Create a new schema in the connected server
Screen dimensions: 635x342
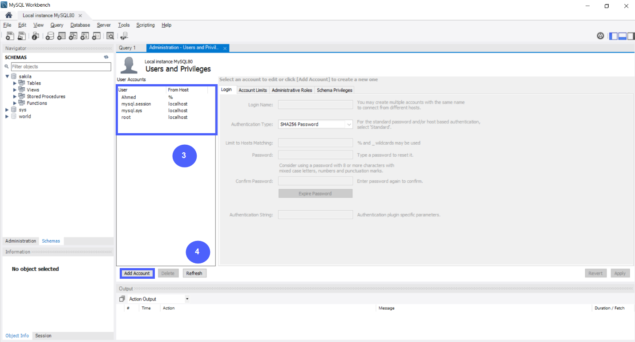click(x=49, y=36)
